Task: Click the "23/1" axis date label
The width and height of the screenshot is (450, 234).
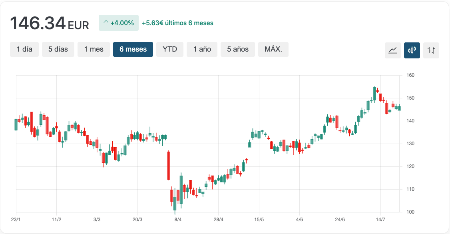Action: pos(16,219)
